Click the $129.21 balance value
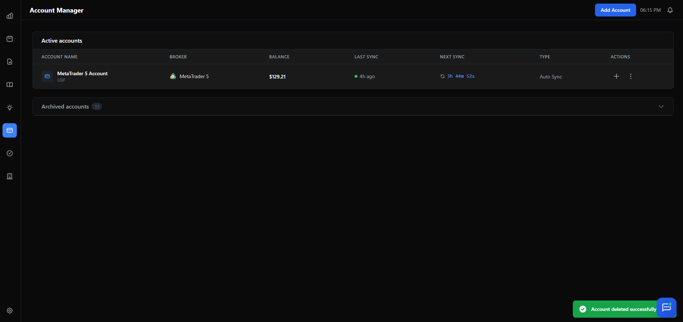The image size is (683, 322). (x=277, y=77)
